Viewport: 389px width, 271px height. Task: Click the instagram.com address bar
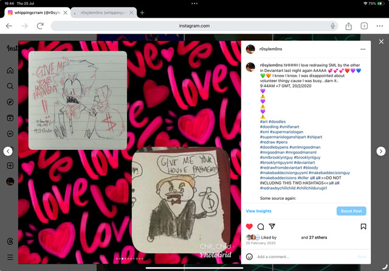click(194, 26)
